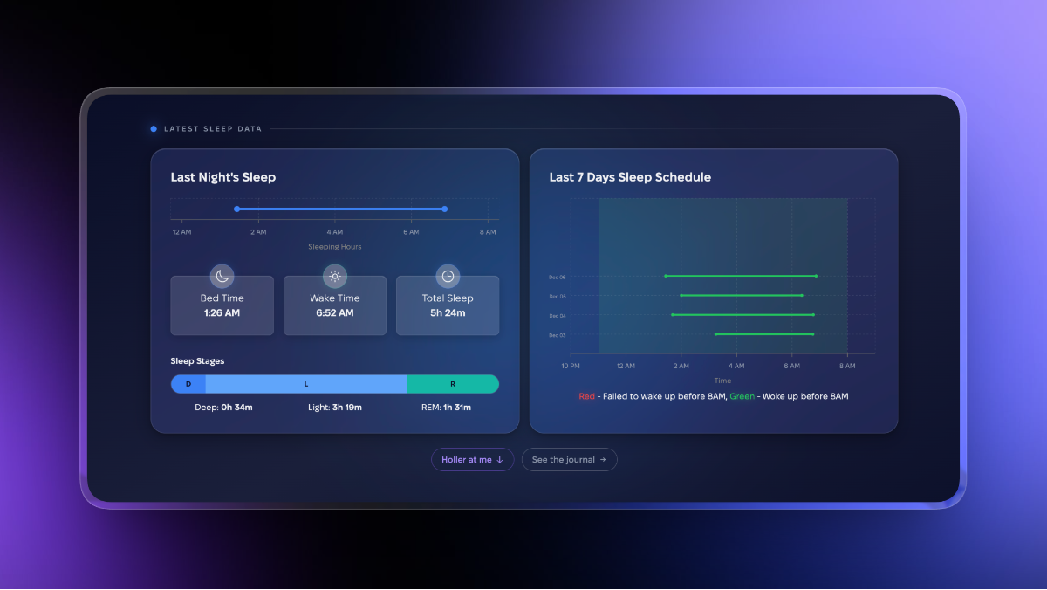This screenshot has width=1047, height=590.
Task: Click the Dec 04 green sleep bar
Action: click(x=742, y=314)
